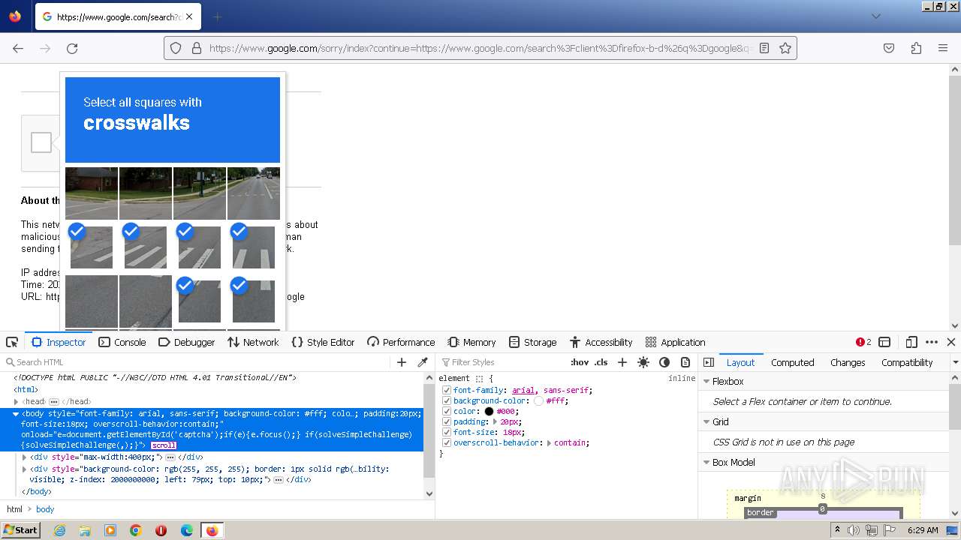The width and height of the screenshot is (961, 540).
Task: Open tracking protection shield info
Action: (x=176, y=48)
